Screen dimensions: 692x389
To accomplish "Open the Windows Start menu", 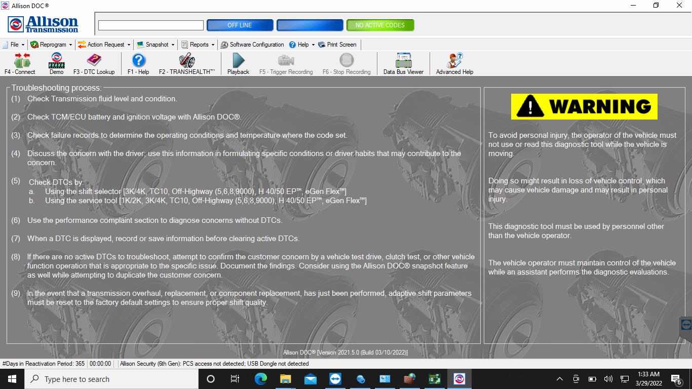I will [12, 379].
